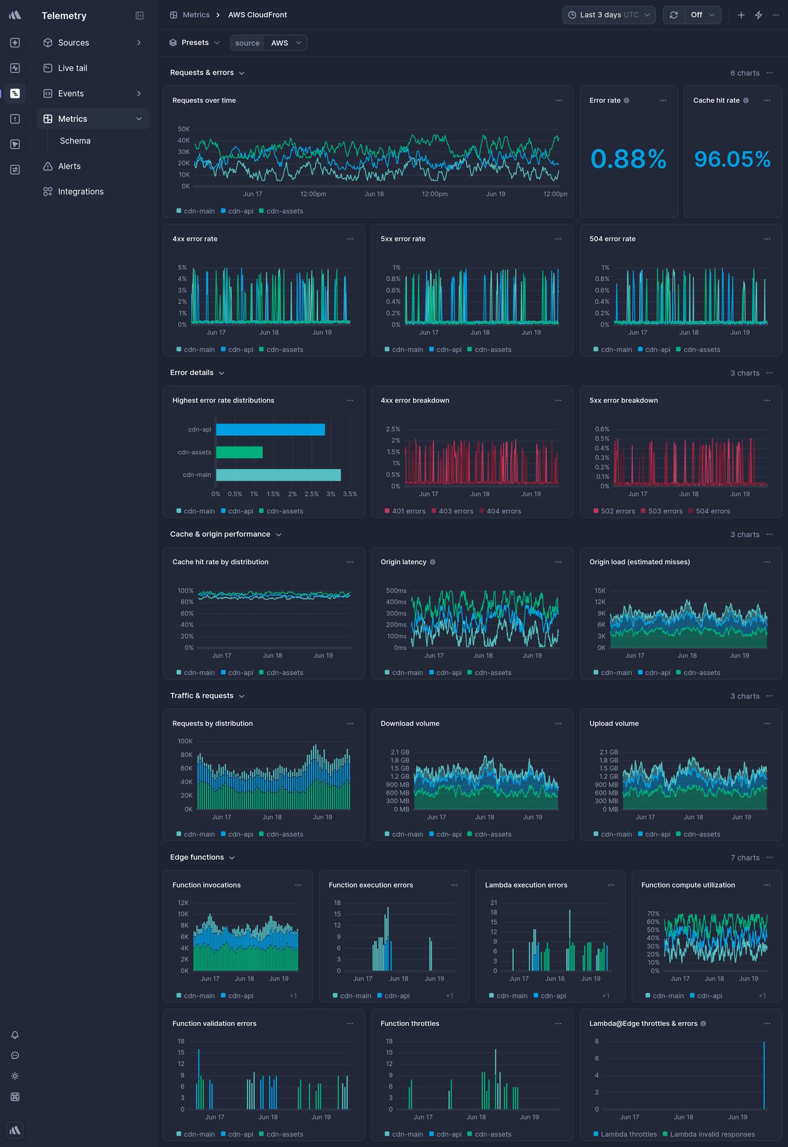Open the Last 3 days time range dropdown
Viewport: 788px width, 1147px height.
click(x=609, y=15)
